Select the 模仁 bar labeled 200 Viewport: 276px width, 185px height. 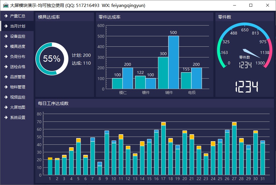pyautogui.click(x=128, y=78)
